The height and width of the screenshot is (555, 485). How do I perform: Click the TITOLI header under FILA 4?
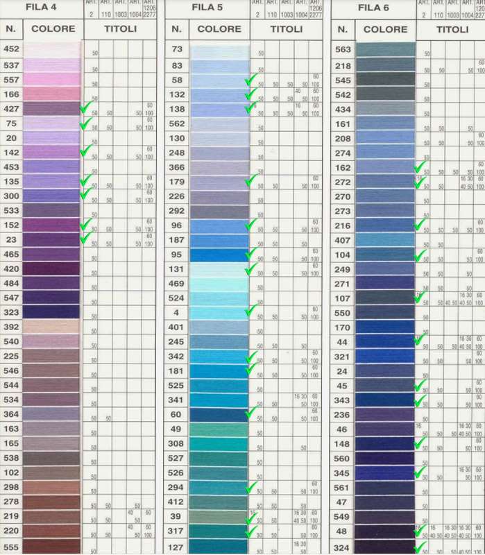120,29
